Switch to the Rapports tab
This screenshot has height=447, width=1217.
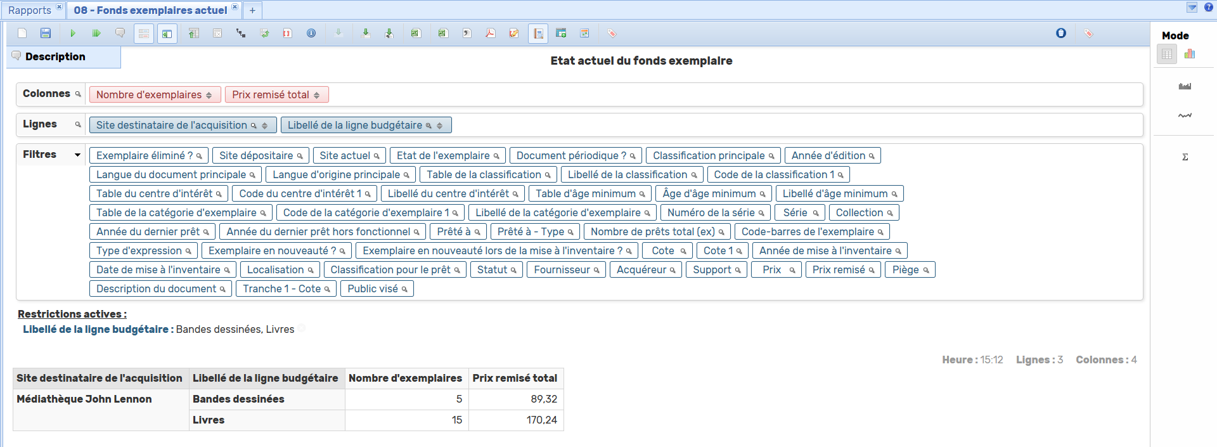(29, 10)
